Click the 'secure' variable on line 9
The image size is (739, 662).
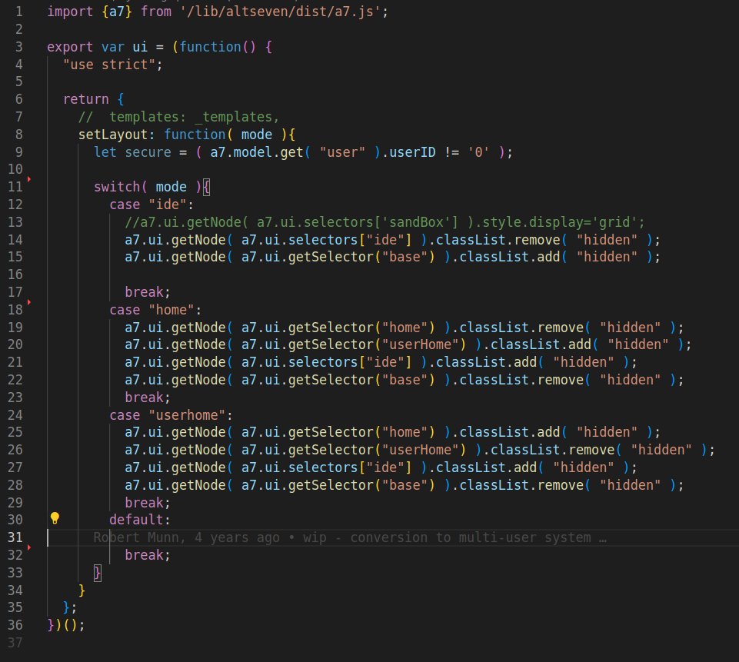click(x=148, y=152)
